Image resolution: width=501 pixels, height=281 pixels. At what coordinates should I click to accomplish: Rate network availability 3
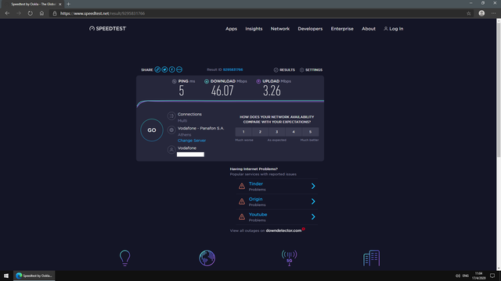pyautogui.click(x=276, y=132)
